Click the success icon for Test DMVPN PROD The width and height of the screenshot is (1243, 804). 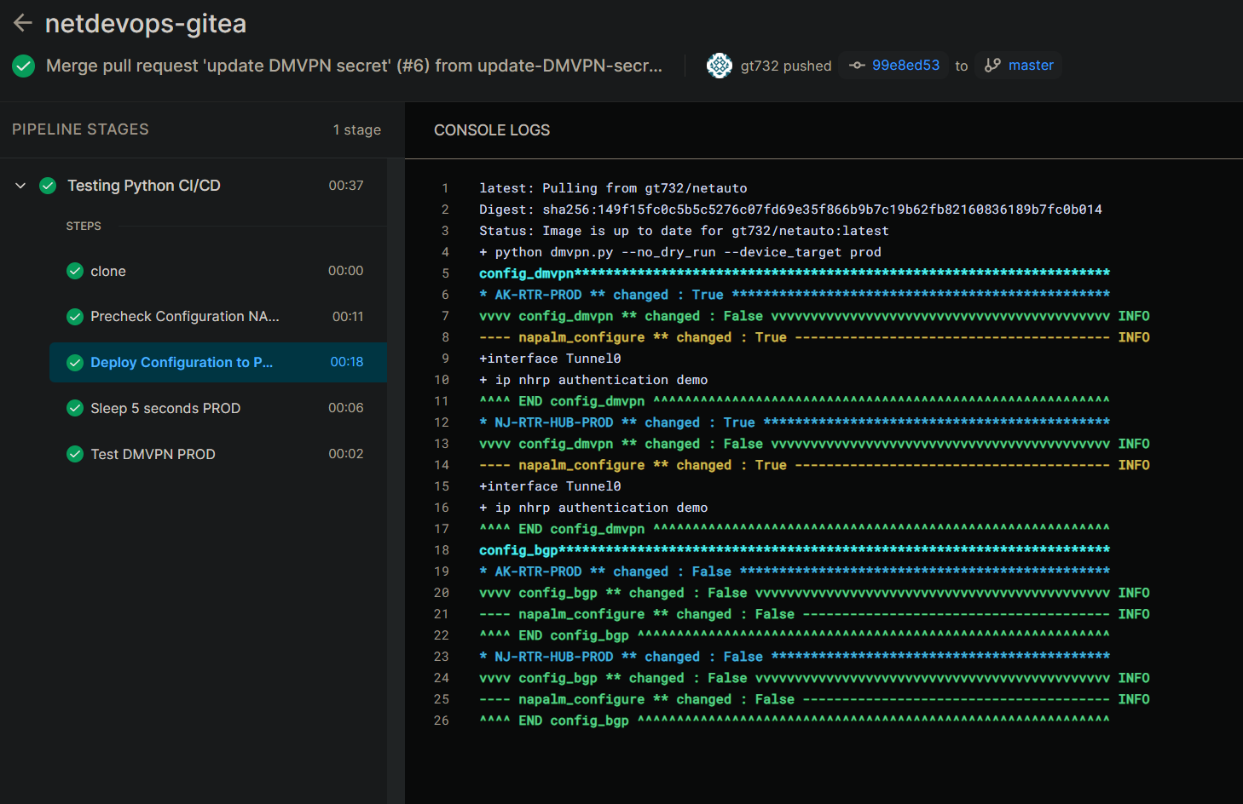[75, 454]
